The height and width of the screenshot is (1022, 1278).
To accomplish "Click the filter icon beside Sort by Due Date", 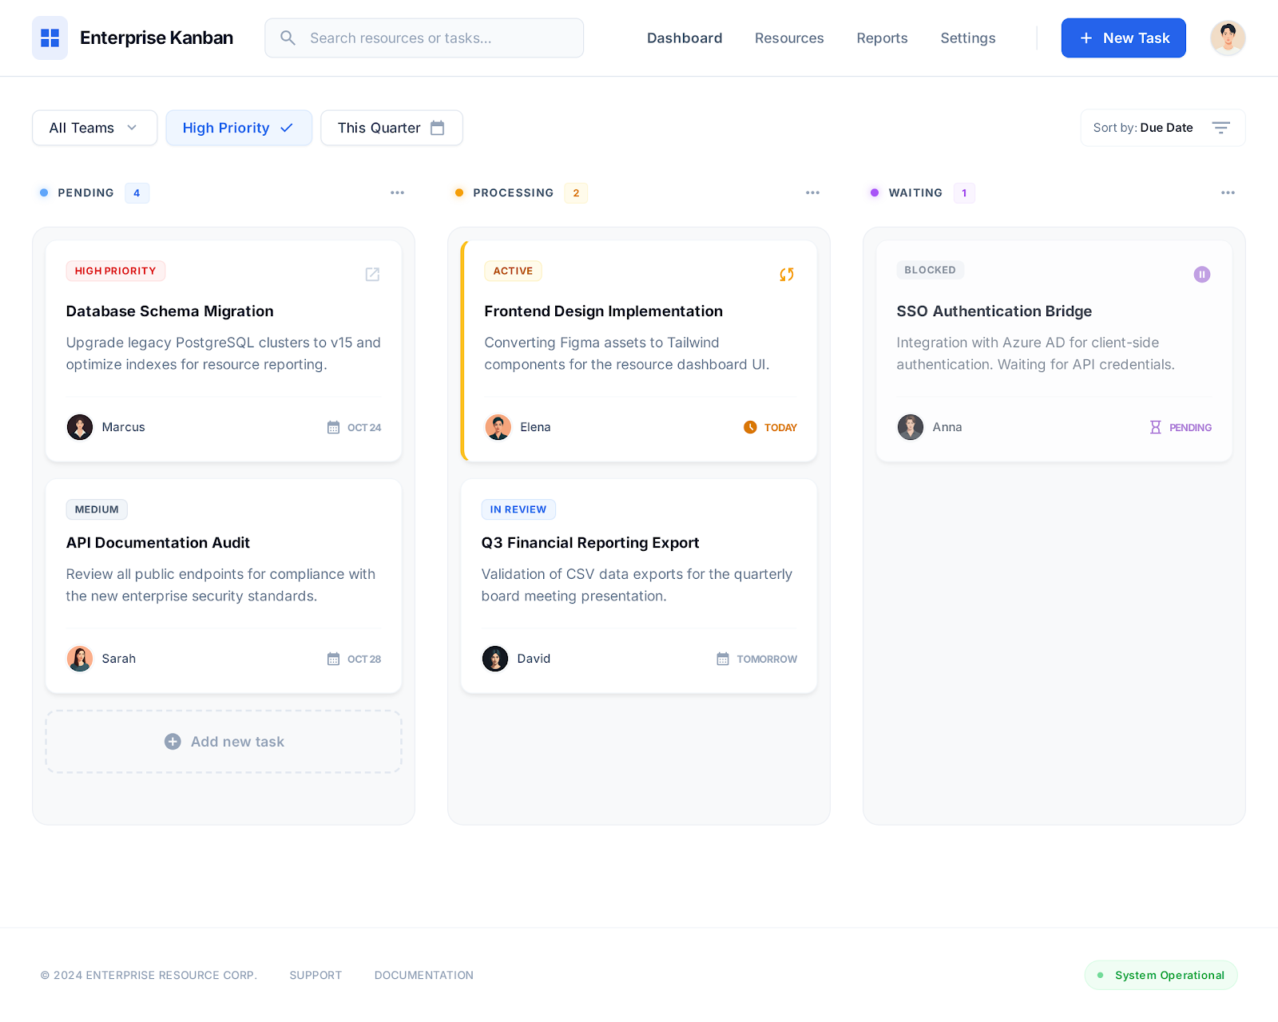I will (1220, 127).
